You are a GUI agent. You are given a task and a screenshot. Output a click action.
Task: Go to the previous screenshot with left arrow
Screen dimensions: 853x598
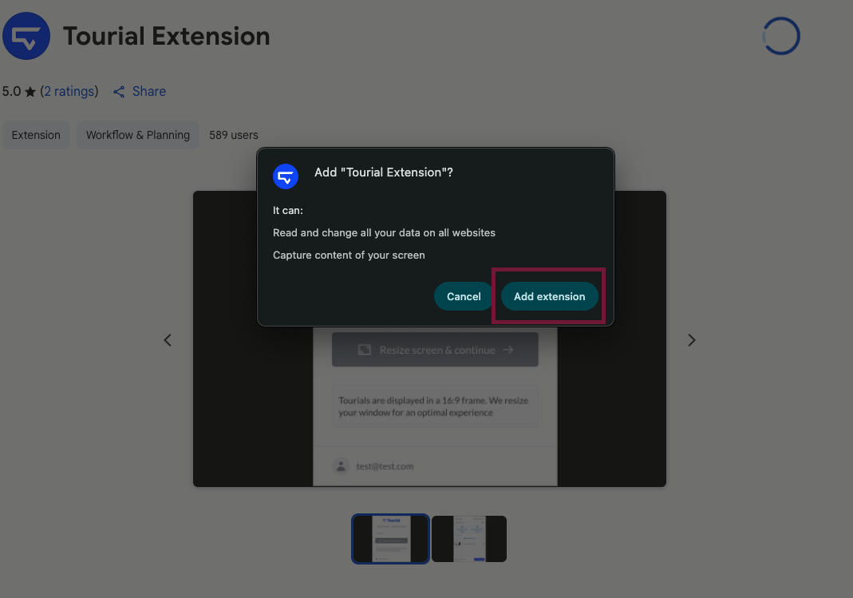(168, 340)
